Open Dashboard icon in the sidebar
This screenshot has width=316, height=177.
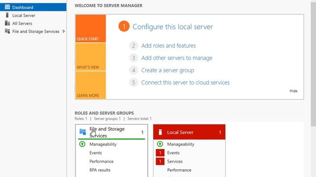pyautogui.click(x=7, y=7)
